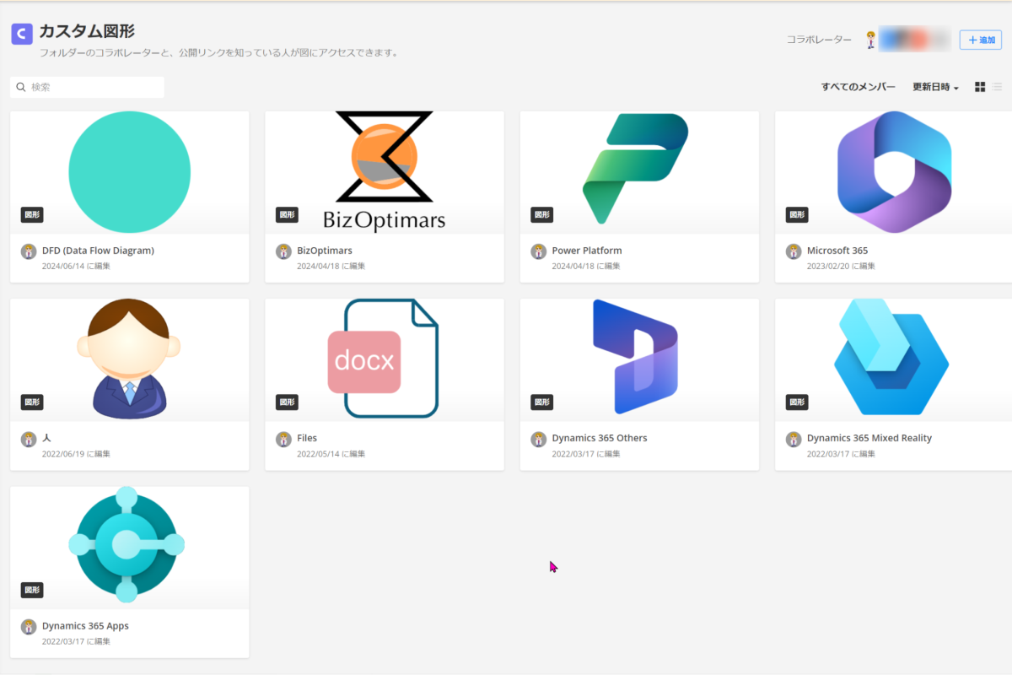Switch to list view layout
This screenshot has width=1012, height=675.
[x=997, y=87]
